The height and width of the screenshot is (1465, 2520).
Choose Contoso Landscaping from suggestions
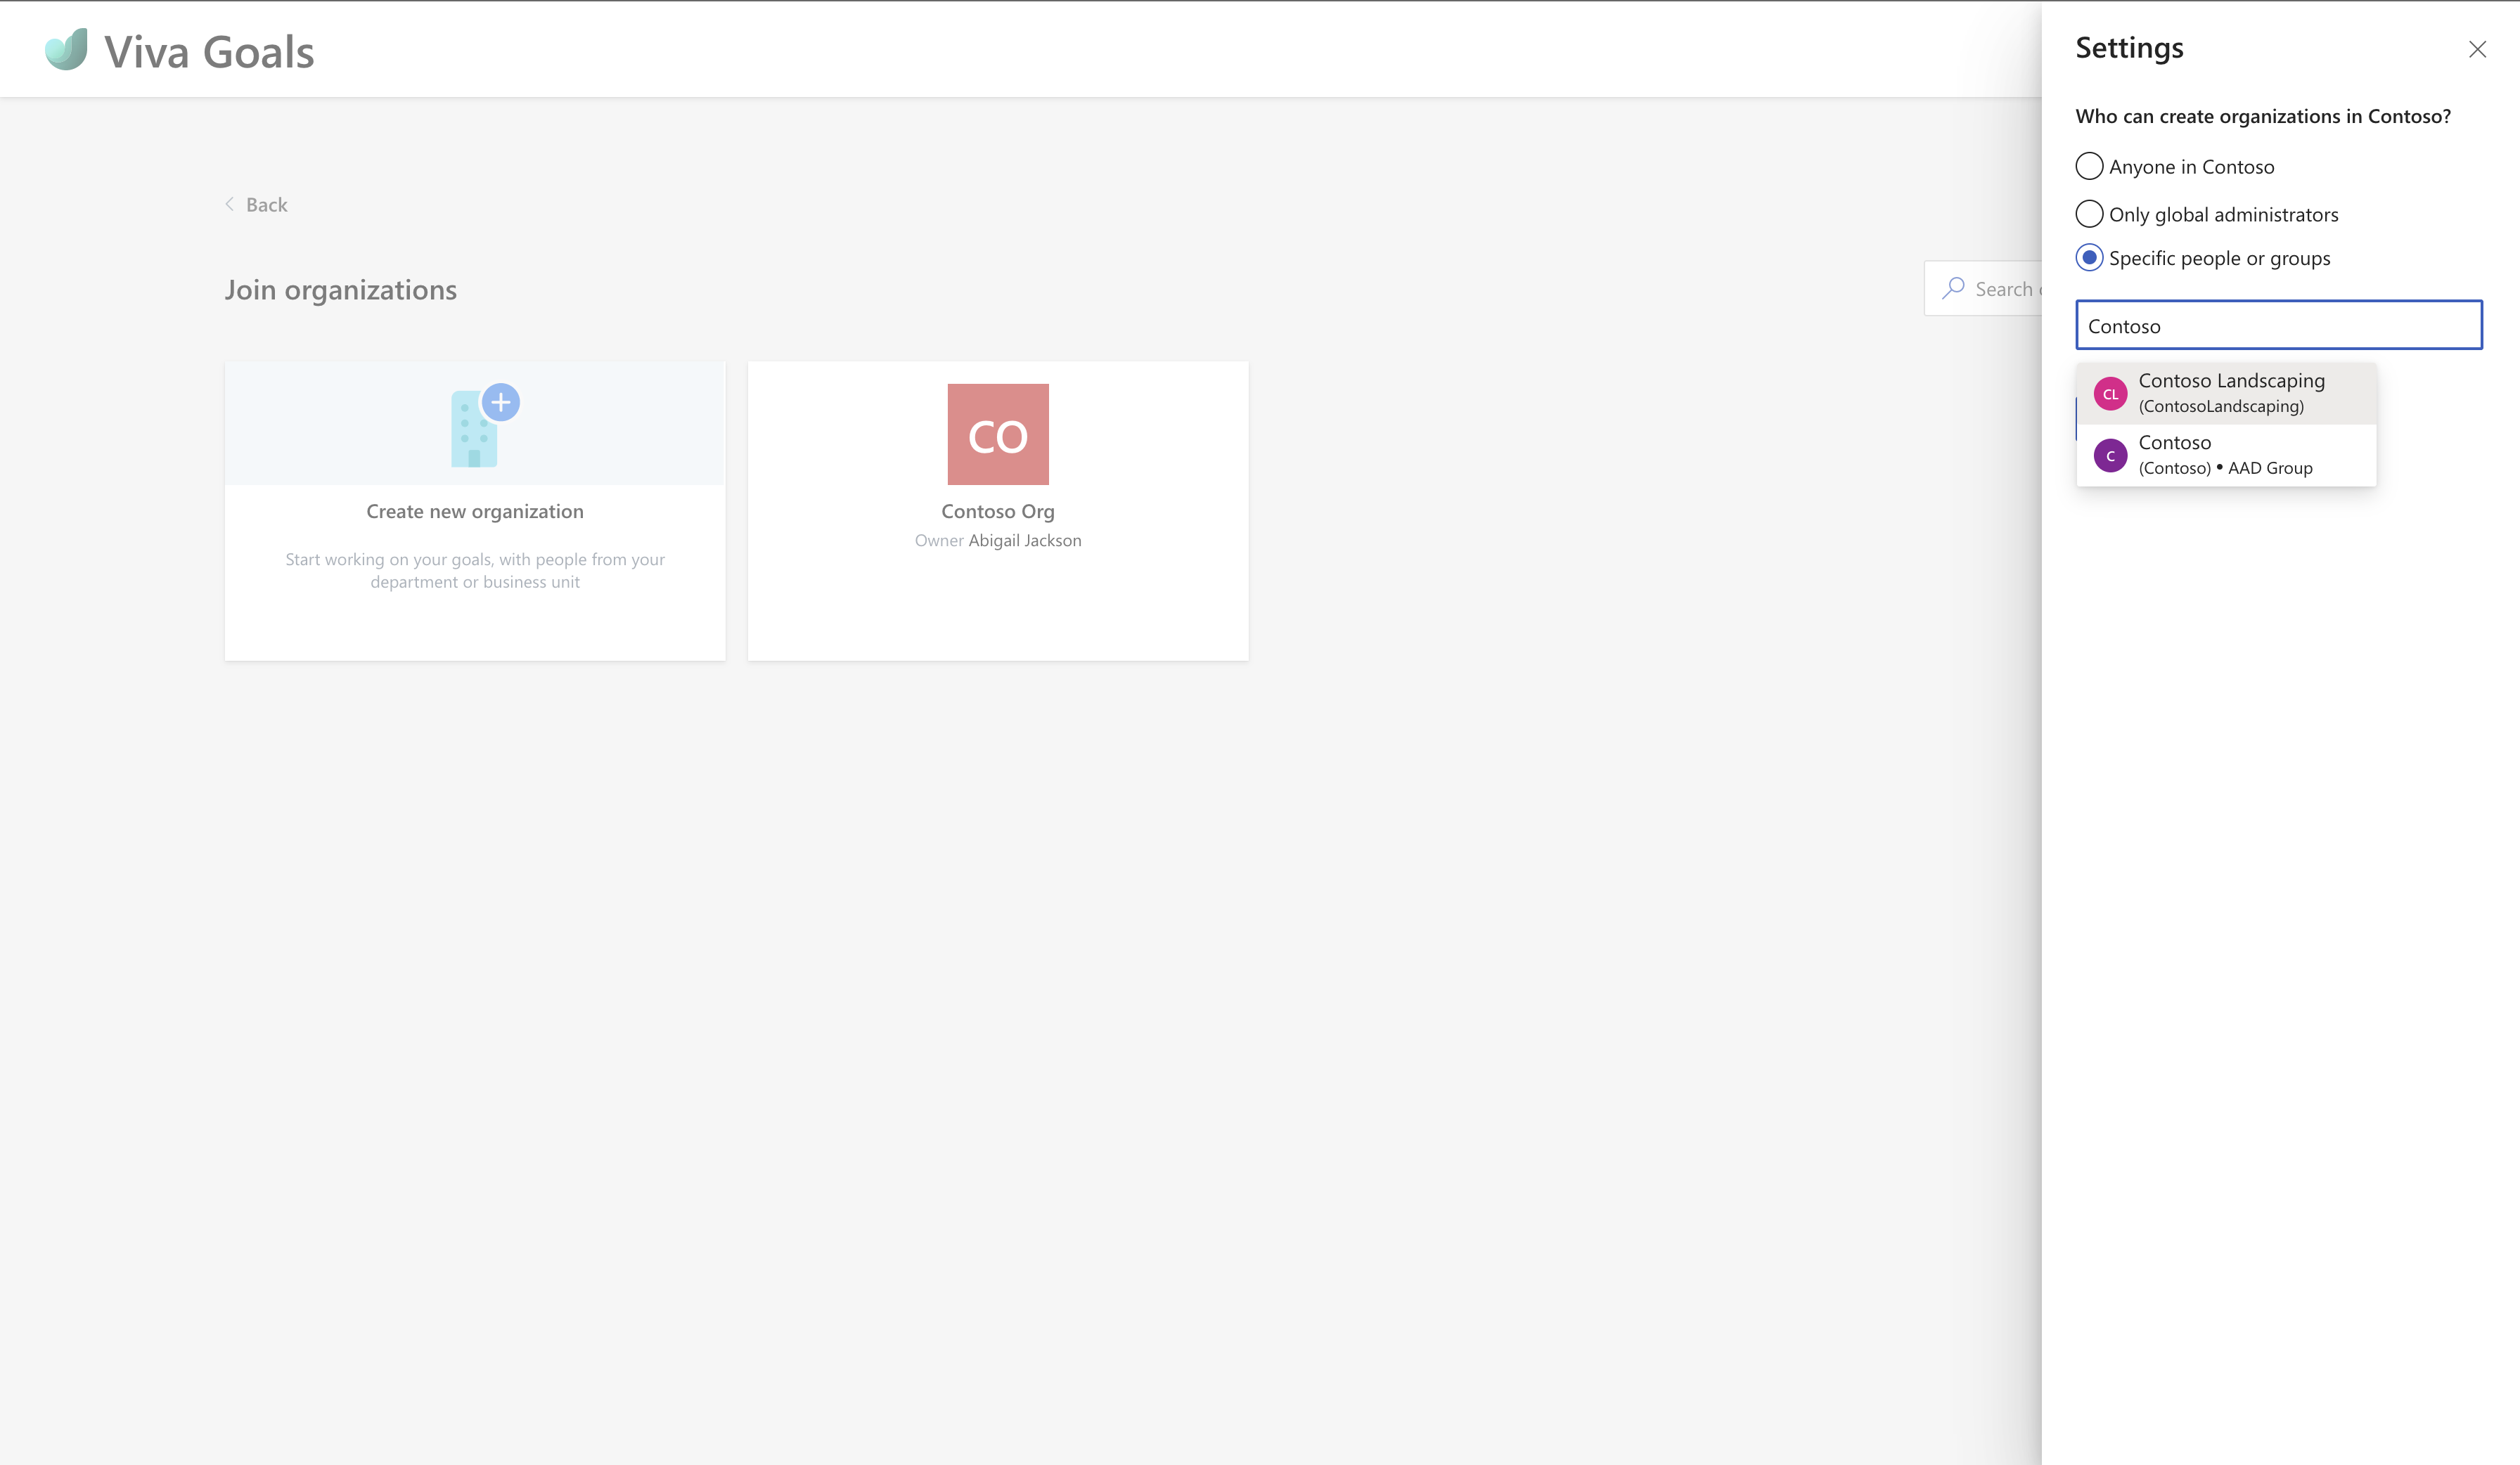2226,393
